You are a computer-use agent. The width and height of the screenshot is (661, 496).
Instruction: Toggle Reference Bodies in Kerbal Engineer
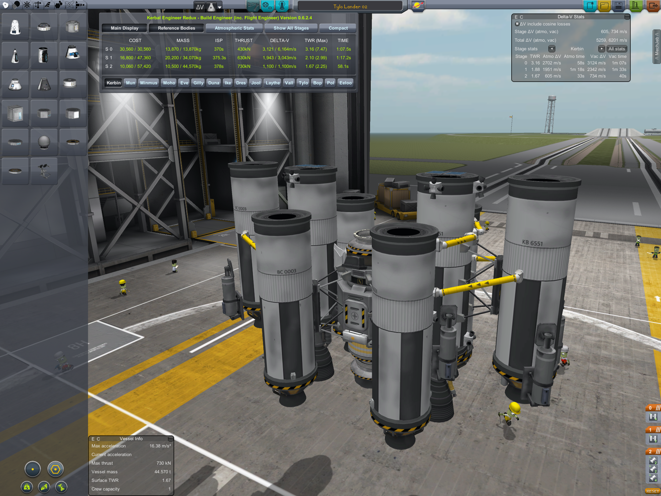(177, 28)
